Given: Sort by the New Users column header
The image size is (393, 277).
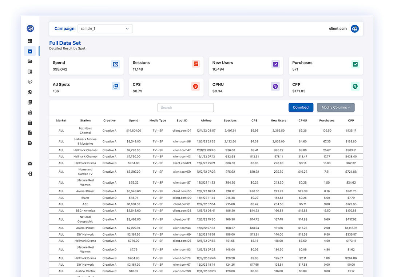Looking at the screenshot, I should (x=278, y=120).
